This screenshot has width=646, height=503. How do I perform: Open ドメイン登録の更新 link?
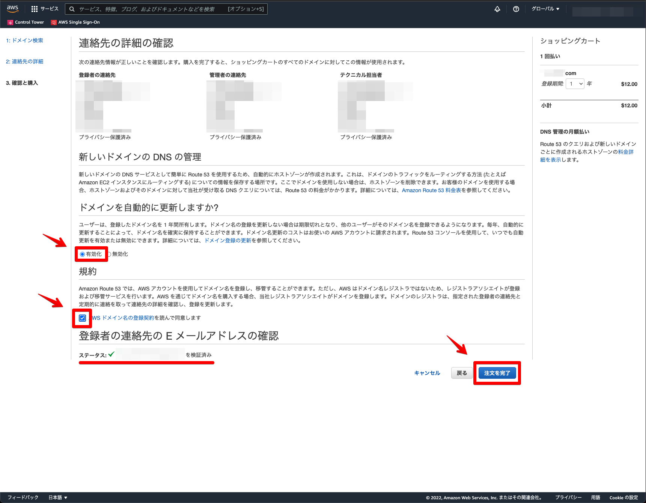click(x=228, y=241)
